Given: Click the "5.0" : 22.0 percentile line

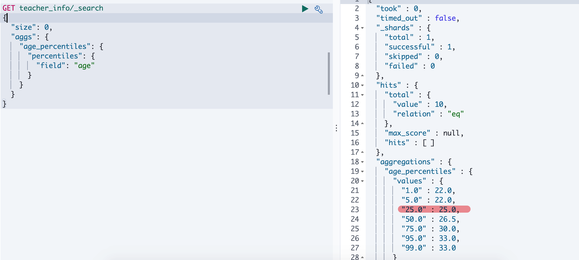Looking at the screenshot, I should coord(428,200).
